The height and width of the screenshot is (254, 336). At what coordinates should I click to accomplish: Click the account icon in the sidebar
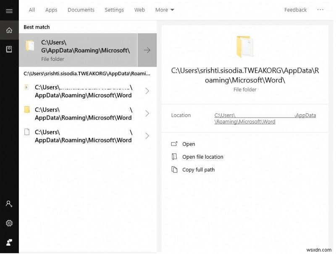tap(9, 204)
